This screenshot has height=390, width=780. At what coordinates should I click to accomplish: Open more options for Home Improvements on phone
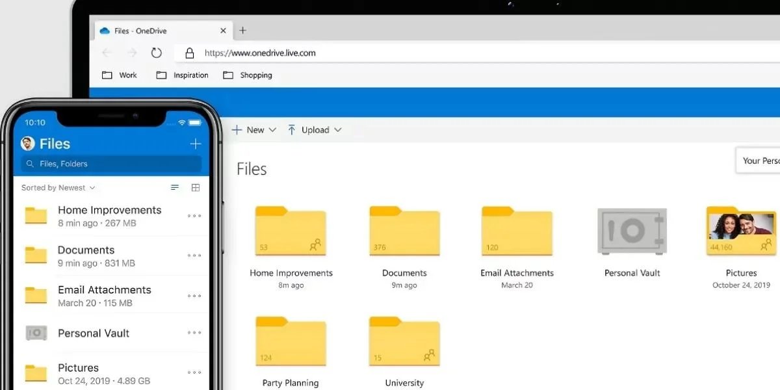click(x=194, y=216)
